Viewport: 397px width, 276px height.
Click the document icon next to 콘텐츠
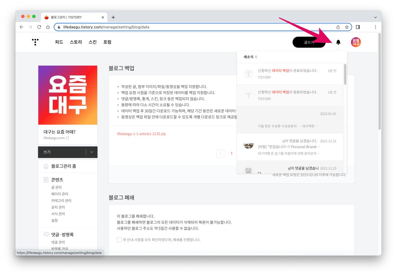45,179
